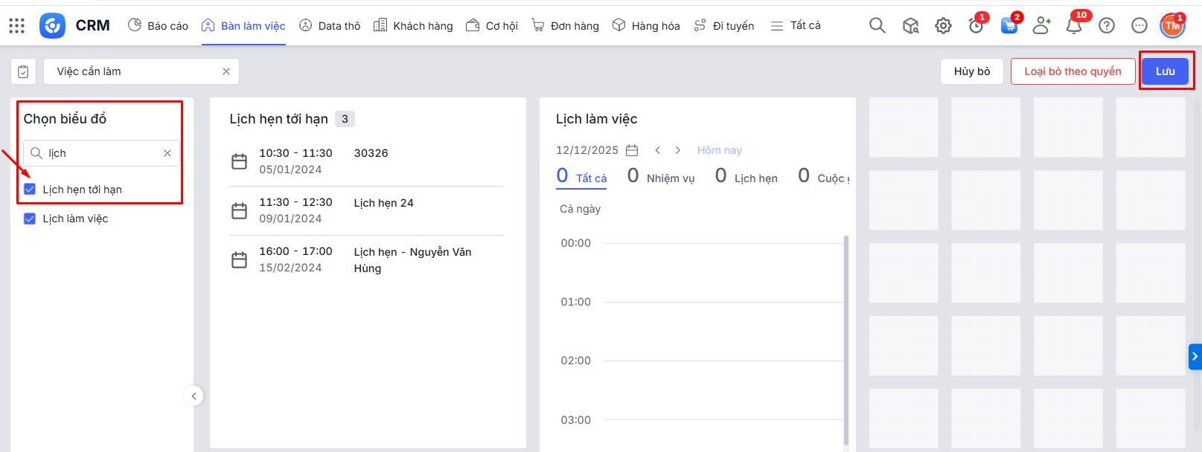Open calendar date picker in Lịch làm việc
The width and height of the screenshot is (1202, 452).
tap(632, 150)
